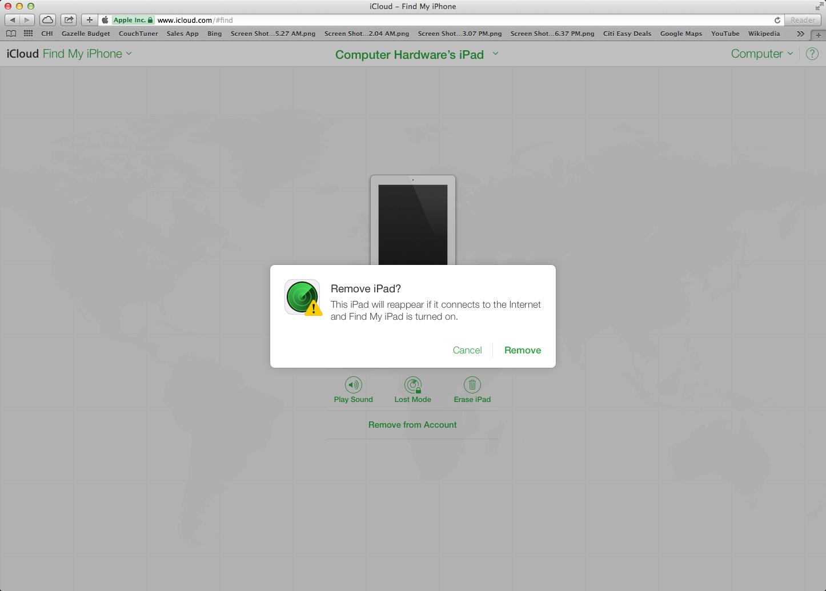826x591 pixels.
Task: Open the Computer account menu dropdown
Action: [x=762, y=54]
